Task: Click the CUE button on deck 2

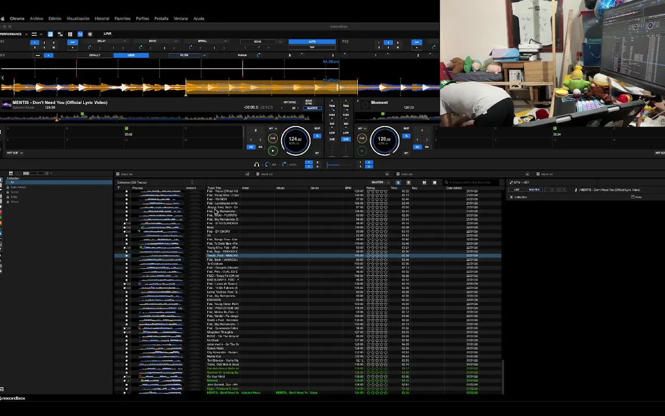Action: click(x=362, y=139)
